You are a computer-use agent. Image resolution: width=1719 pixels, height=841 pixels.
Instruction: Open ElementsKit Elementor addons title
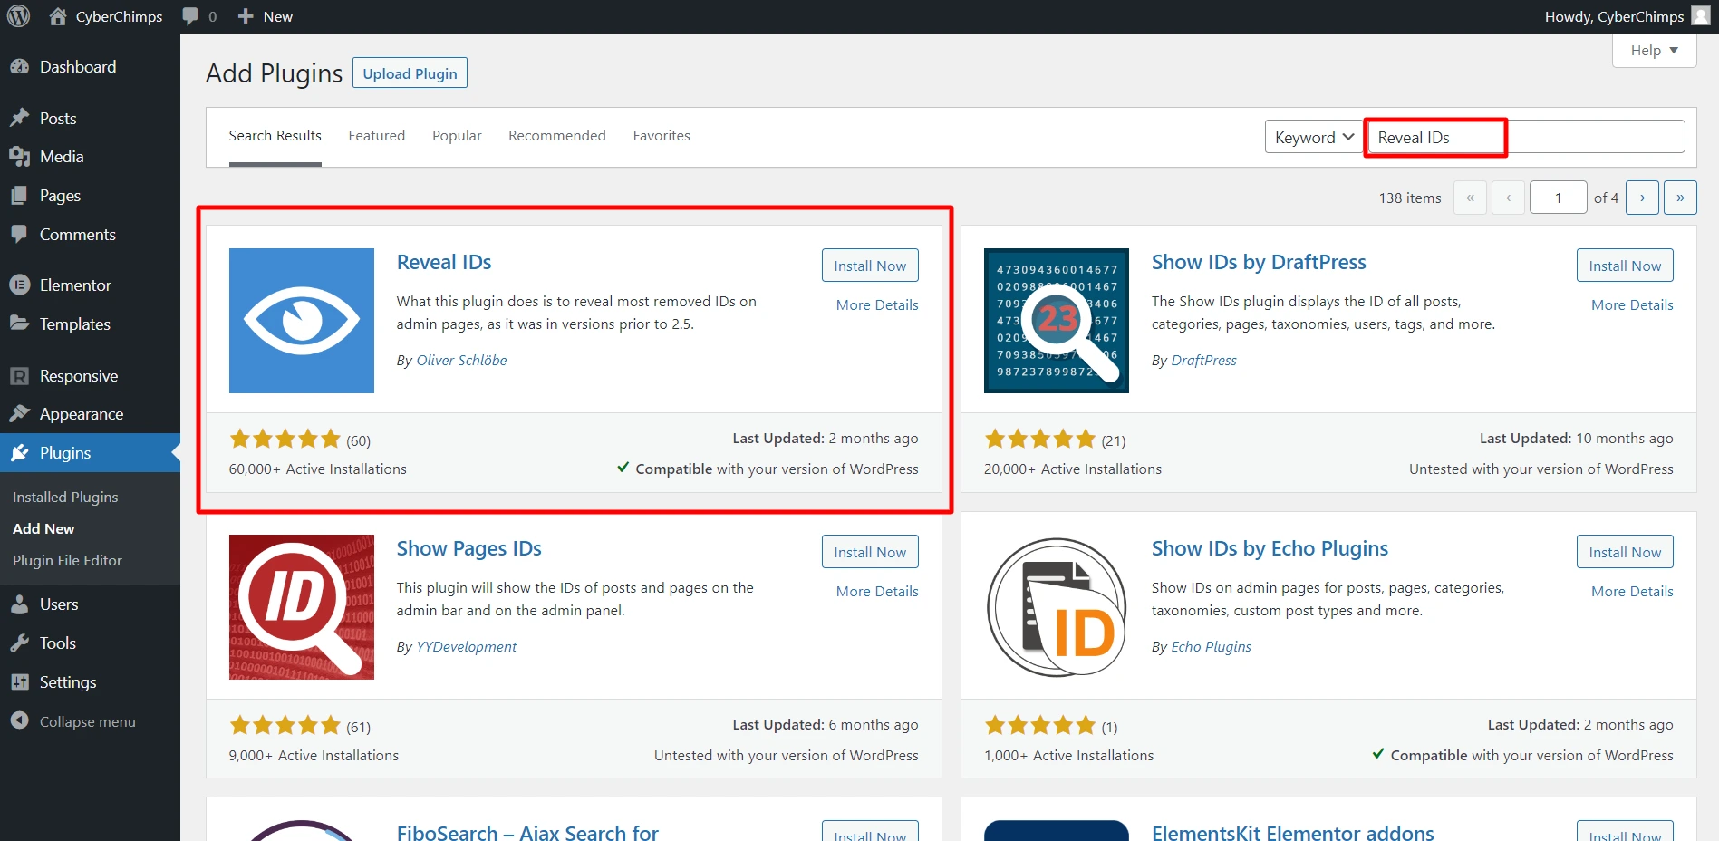(x=1292, y=832)
